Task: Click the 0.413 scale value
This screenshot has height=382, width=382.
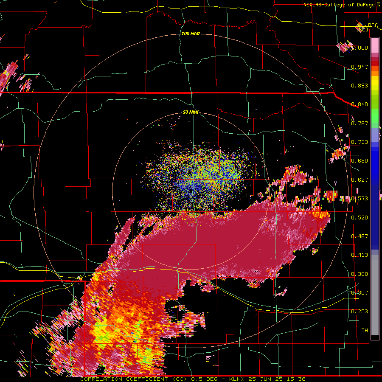Action: [360, 255]
